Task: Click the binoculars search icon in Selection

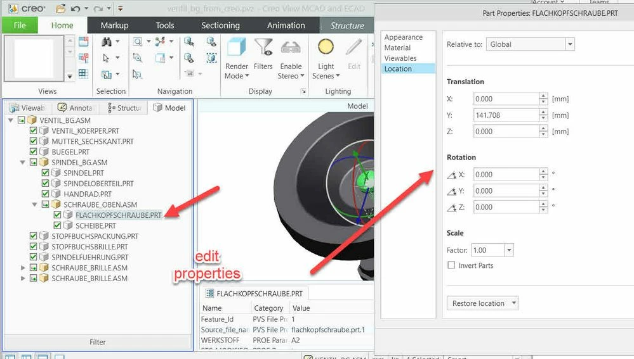Action: [x=107, y=42]
